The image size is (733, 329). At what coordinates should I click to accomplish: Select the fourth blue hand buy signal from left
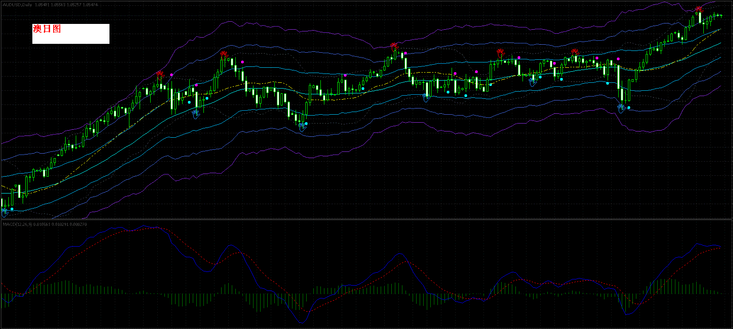[x=427, y=97]
